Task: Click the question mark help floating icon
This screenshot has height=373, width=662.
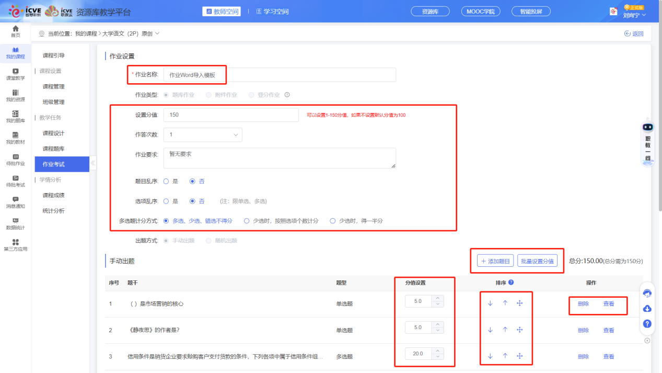Action: click(x=647, y=324)
